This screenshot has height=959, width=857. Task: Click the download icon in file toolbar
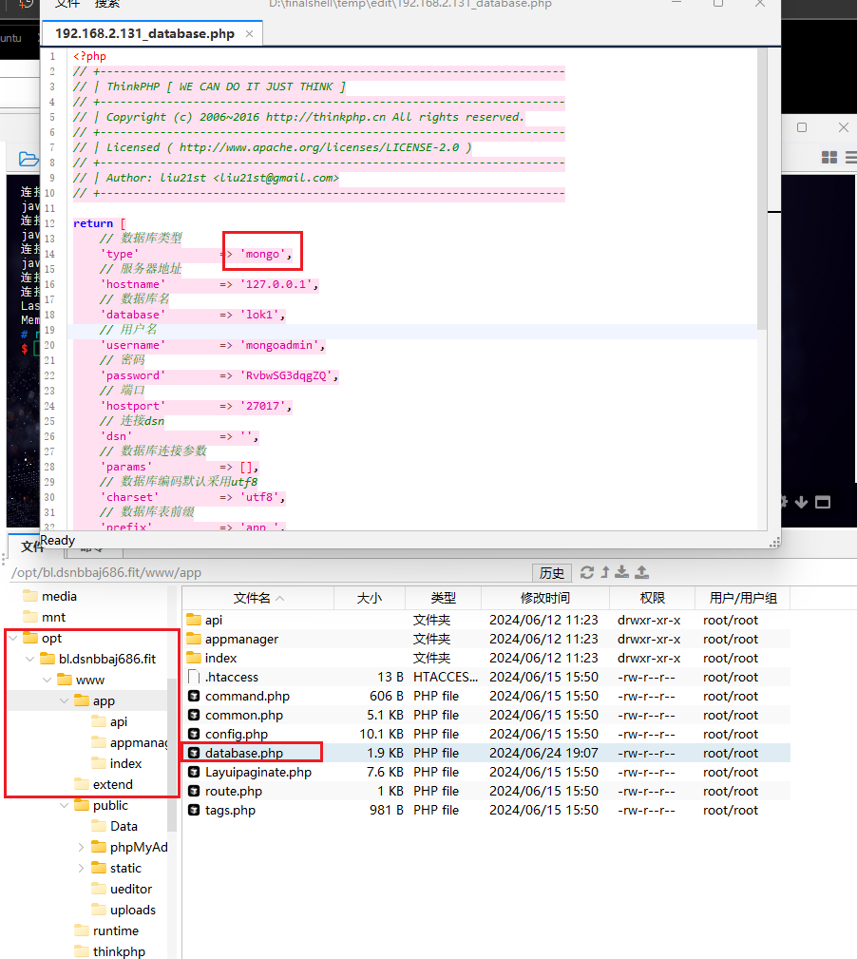click(621, 572)
